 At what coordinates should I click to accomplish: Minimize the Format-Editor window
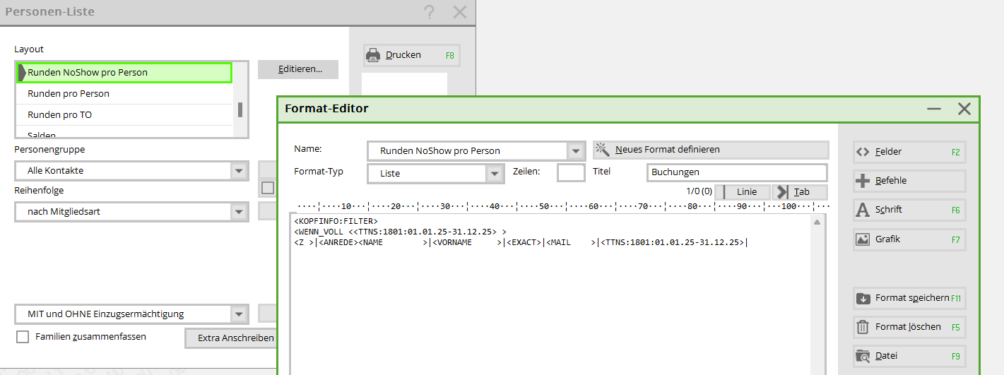coord(934,109)
